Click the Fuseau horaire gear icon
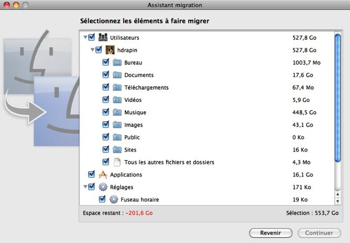This screenshot has height=243, width=350. pos(114,199)
